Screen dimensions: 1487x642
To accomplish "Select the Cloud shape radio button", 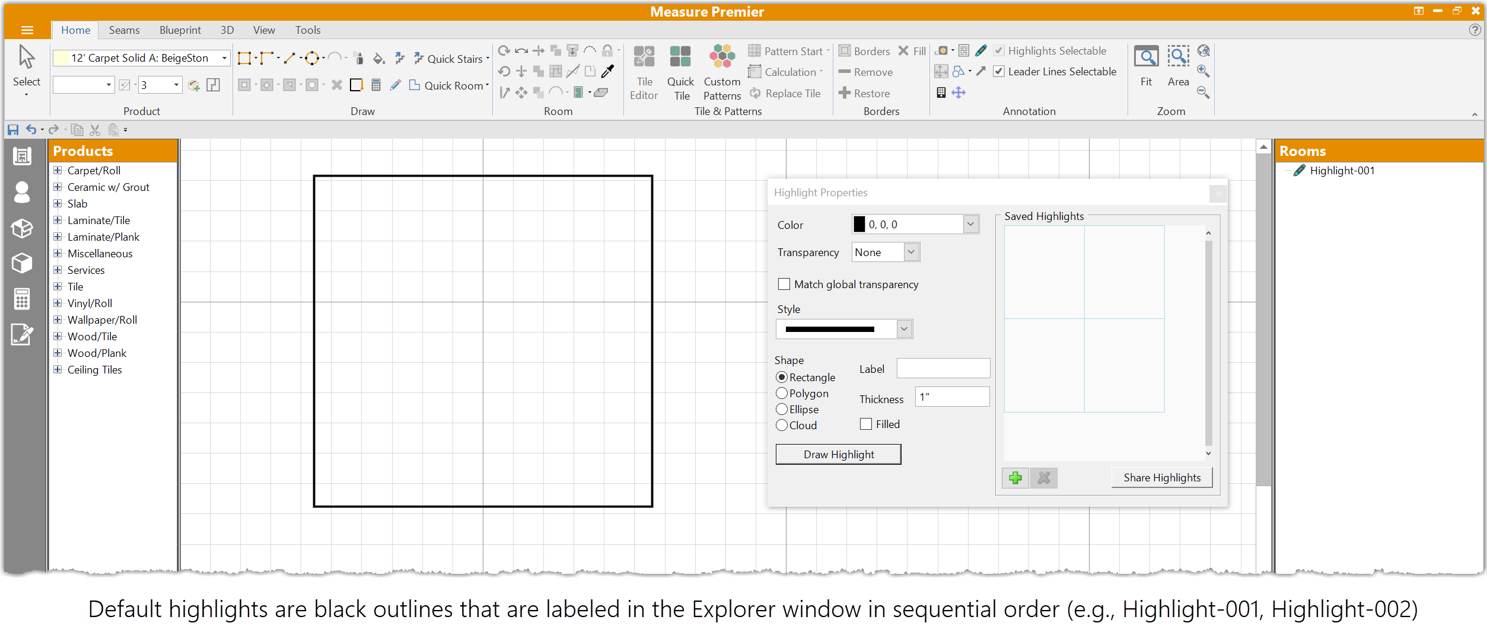I will 782,426.
